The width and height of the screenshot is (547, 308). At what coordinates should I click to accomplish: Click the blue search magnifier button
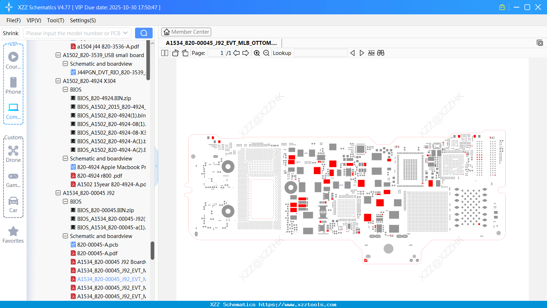point(144,33)
